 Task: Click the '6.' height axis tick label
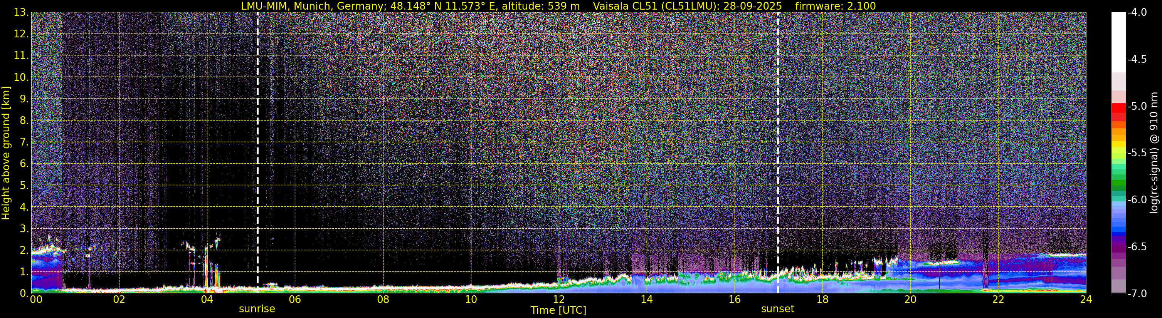24,164
